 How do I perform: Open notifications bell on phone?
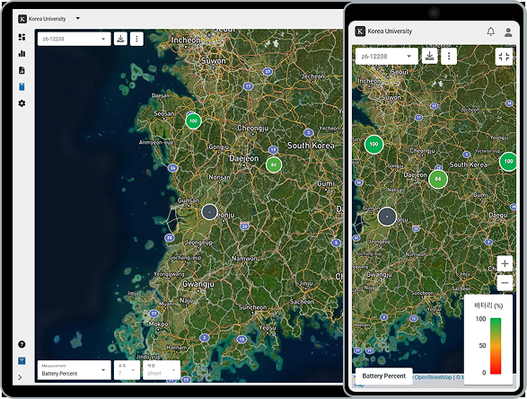click(x=491, y=32)
